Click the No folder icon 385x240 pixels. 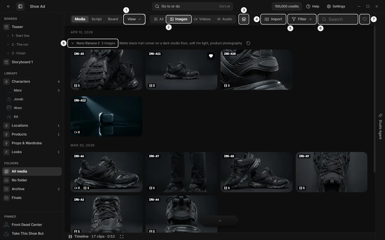[x=7, y=180]
